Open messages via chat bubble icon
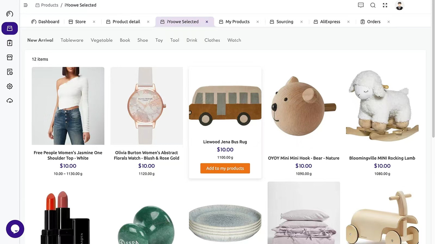The image size is (435, 244). tap(361, 5)
